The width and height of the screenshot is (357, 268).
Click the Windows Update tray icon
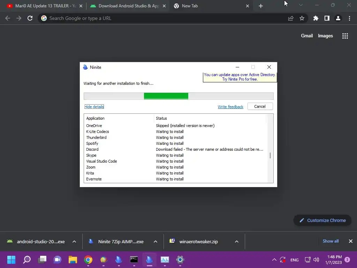pyautogui.click(x=283, y=260)
